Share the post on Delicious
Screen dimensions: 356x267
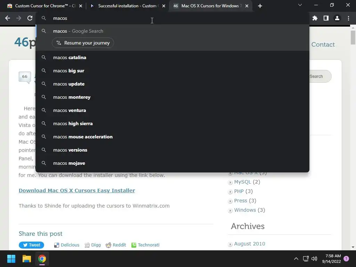pyautogui.click(x=67, y=245)
